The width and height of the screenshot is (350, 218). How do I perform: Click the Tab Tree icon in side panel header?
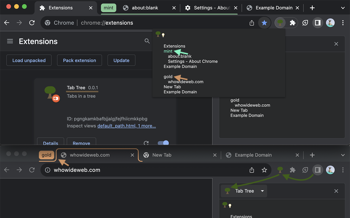227,191
